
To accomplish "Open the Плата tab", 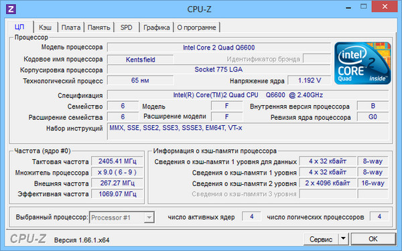I will (x=71, y=27).
